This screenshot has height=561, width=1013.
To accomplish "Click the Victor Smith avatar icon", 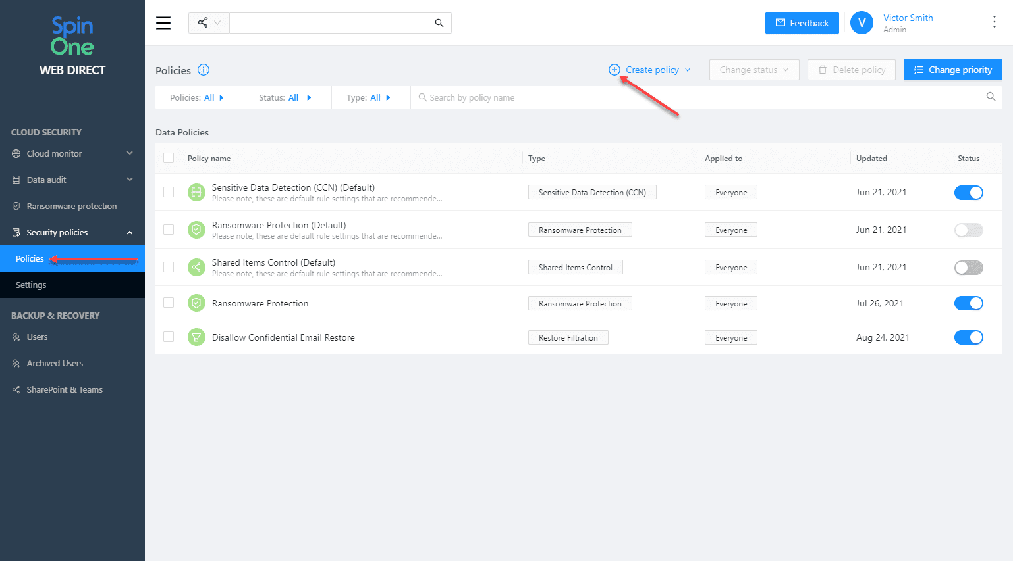I will (x=862, y=23).
